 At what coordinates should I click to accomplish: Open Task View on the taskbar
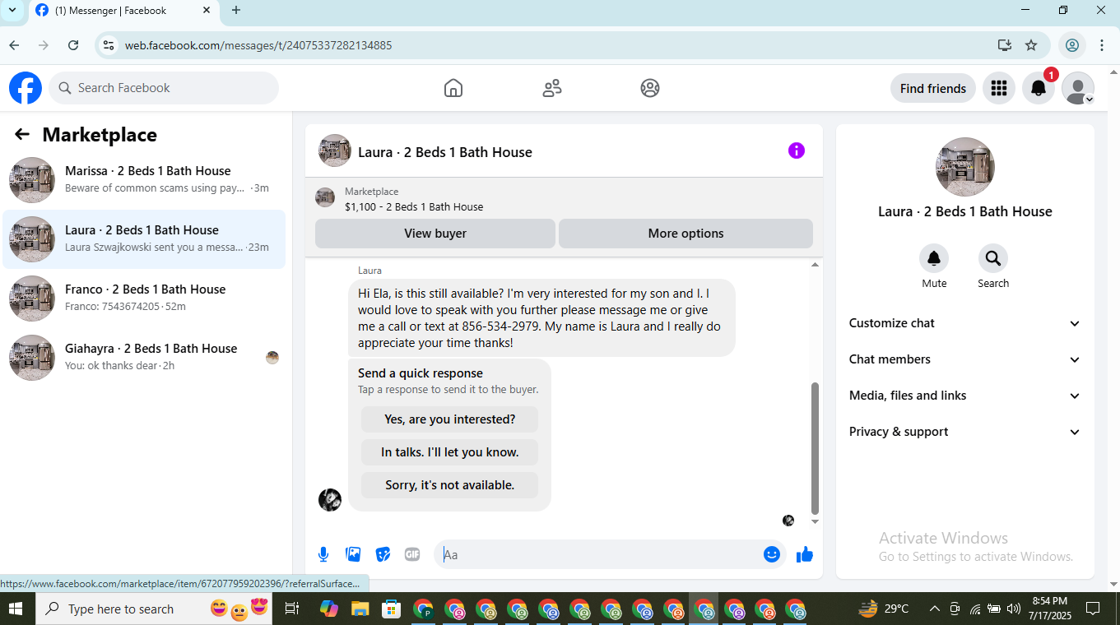coord(291,609)
